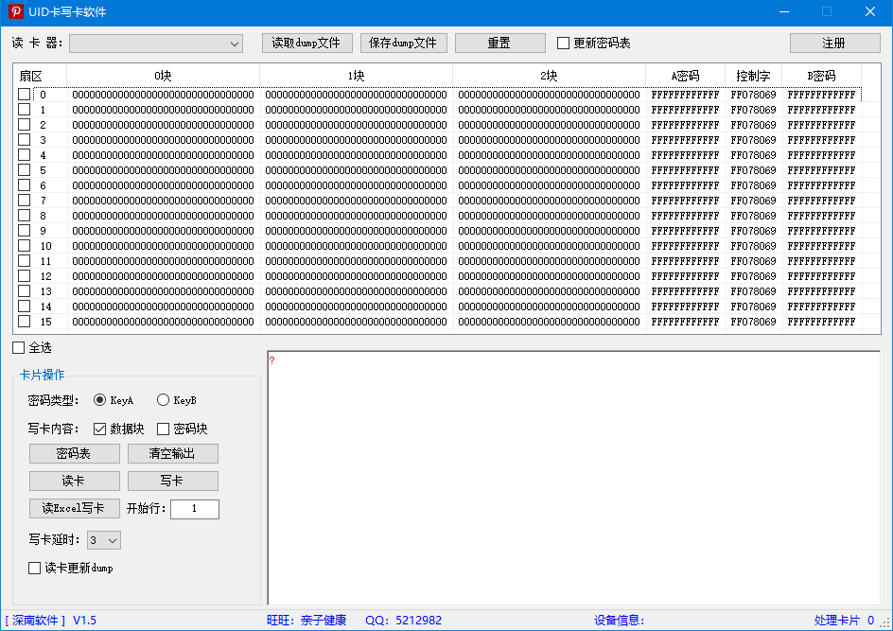
Task: Click the 读取dump文件 button
Action: [306, 44]
